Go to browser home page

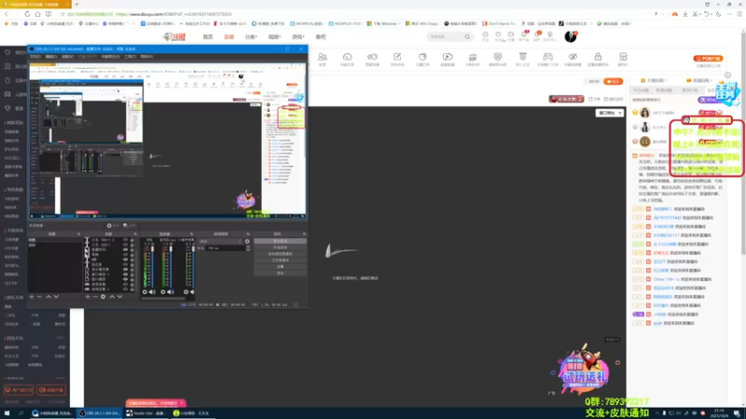pyautogui.click(x=37, y=14)
